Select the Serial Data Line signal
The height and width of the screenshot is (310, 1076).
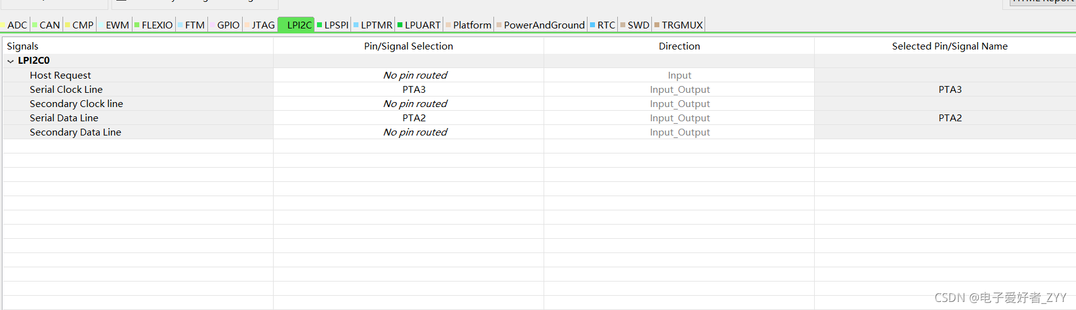point(64,118)
